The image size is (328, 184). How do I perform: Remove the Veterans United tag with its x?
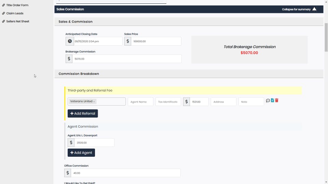point(94,102)
